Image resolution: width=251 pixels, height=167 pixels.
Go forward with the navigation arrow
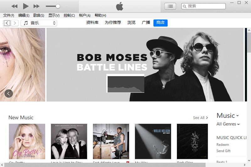click(15, 23)
